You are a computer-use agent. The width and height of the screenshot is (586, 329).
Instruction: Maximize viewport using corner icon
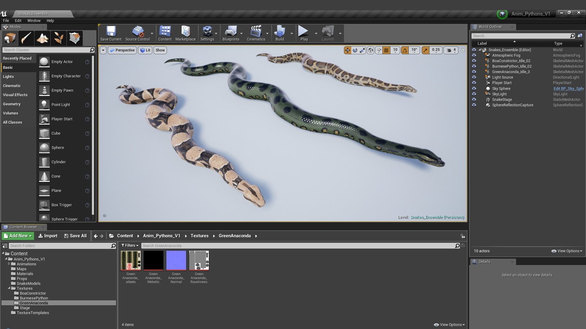(462, 50)
